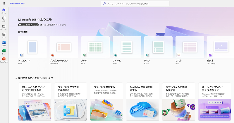234x123 pixels.
Task: Click the Word badge on ドキュメント tile
Action: click(x=21, y=55)
